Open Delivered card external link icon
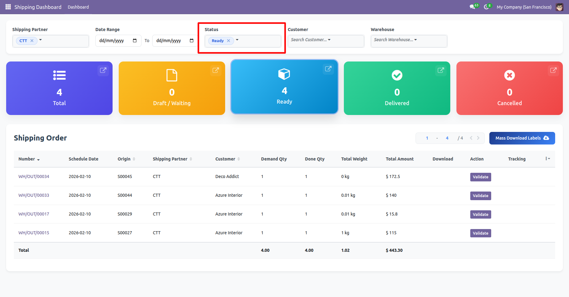The height and width of the screenshot is (297, 569). click(441, 70)
